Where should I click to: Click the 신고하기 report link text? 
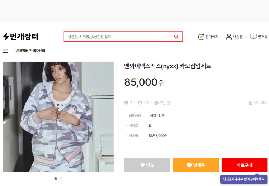click(260, 103)
